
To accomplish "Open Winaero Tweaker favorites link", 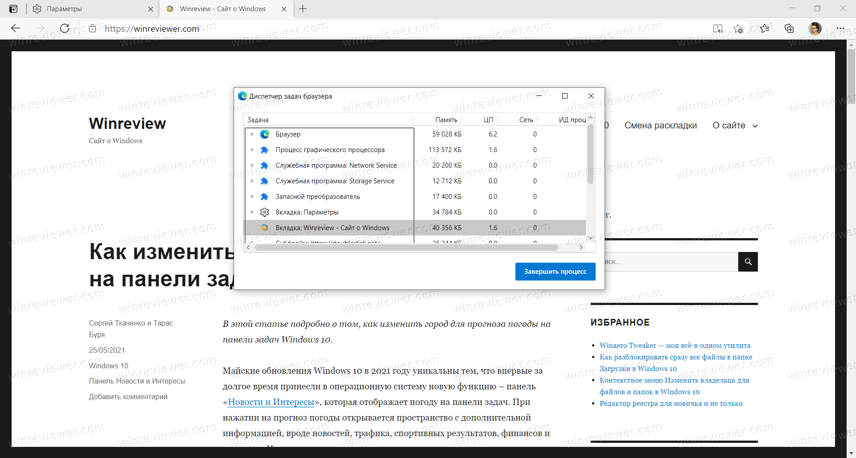I will pos(675,346).
